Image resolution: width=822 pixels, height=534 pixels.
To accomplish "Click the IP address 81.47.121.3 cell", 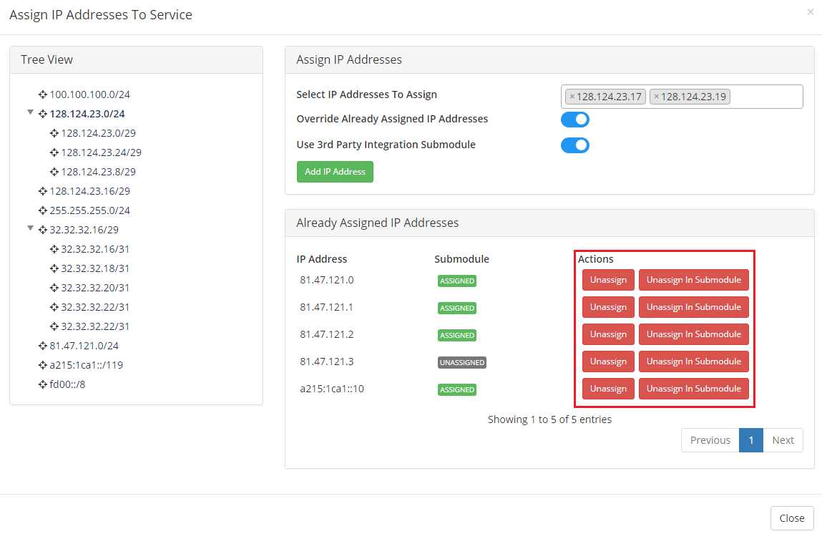I will [x=327, y=362].
